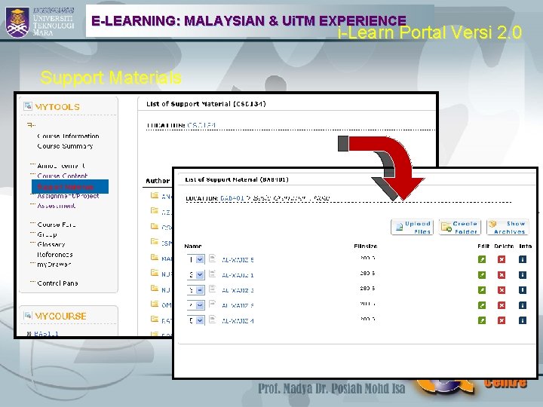Click document icon beside AL-WAJIZ 1
This screenshot has height=407, width=543.
(x=212, y=274)
